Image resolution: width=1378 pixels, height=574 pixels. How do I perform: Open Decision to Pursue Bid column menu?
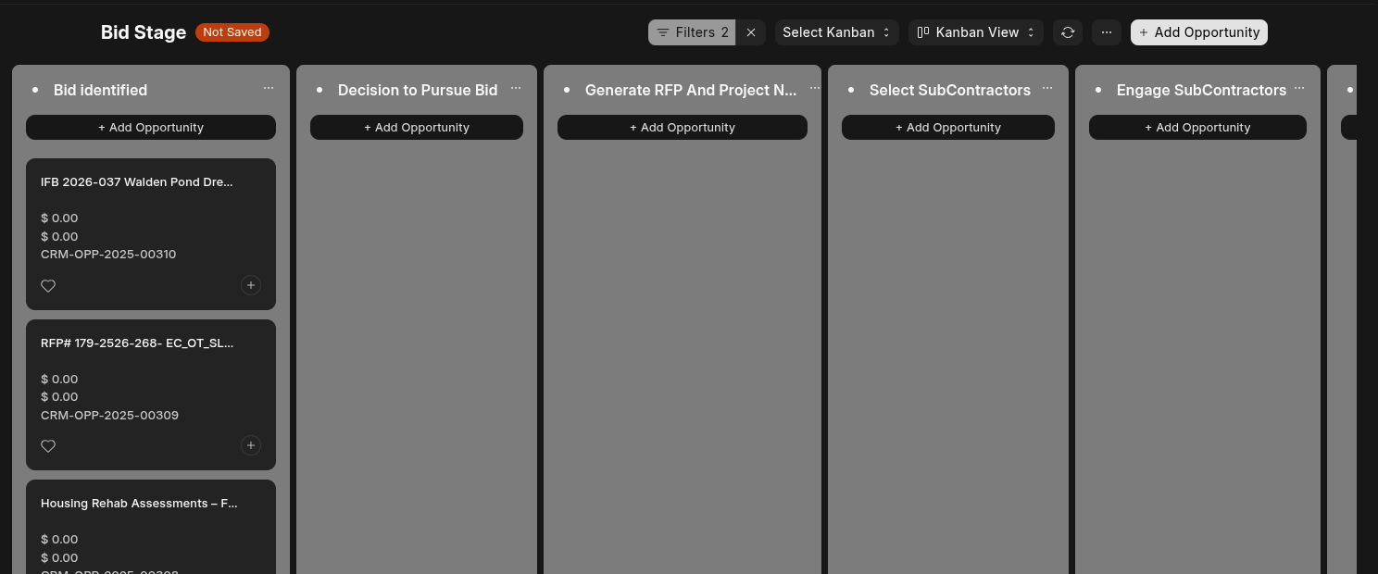tap(516, 89)
